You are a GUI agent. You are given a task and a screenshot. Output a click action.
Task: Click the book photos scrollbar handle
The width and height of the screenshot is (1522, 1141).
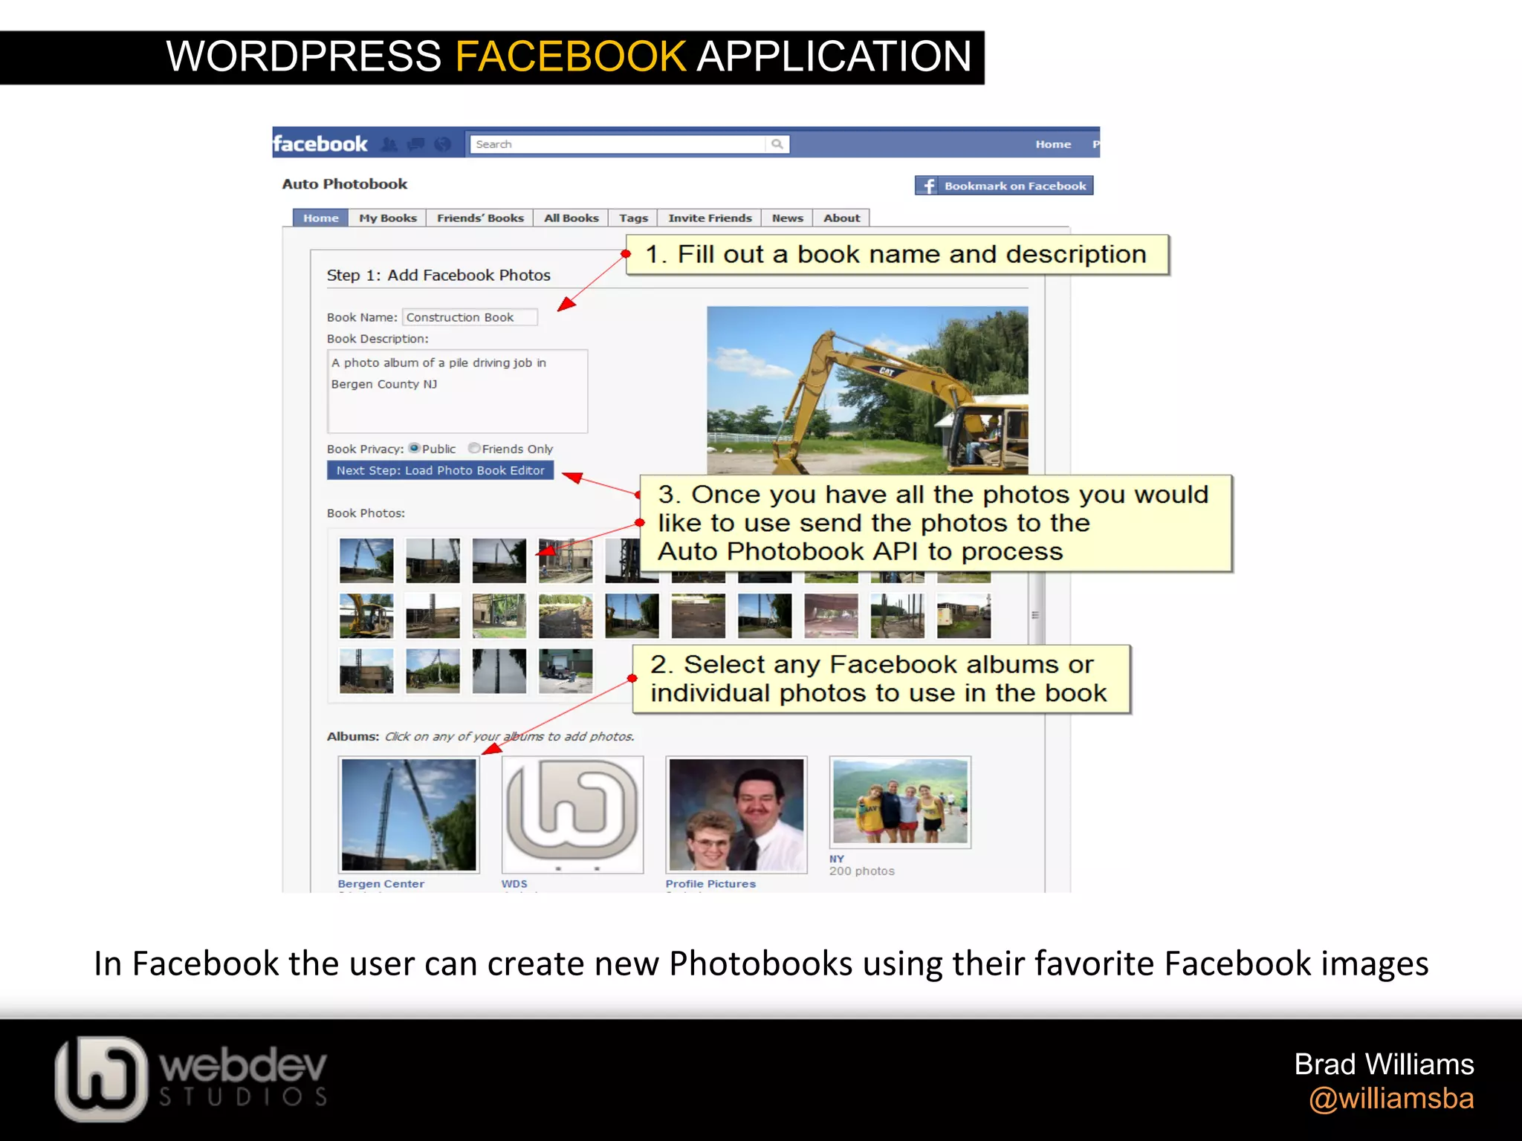coord(1035,615)
